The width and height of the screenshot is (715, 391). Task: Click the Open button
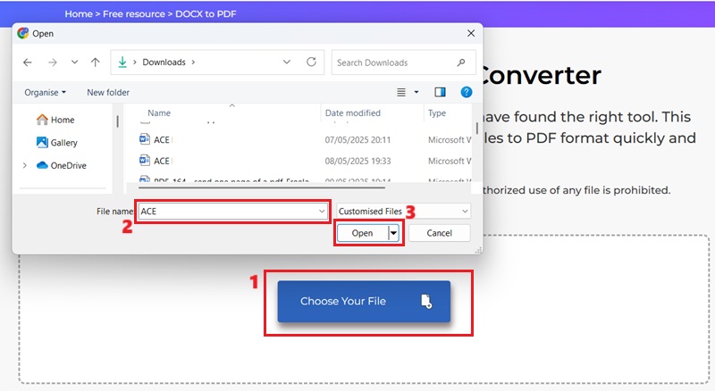tap(363, 233)
